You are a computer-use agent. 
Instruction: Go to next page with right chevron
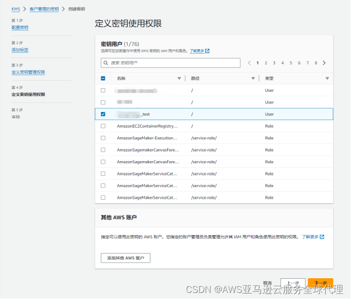coord(324,63)
